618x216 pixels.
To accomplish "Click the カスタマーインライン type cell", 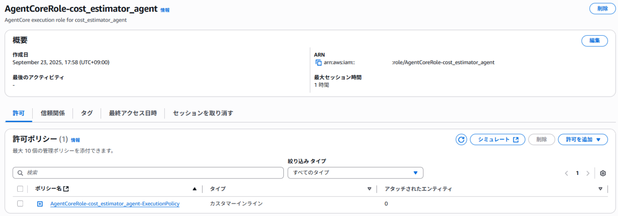I will (x=236, y=204).
